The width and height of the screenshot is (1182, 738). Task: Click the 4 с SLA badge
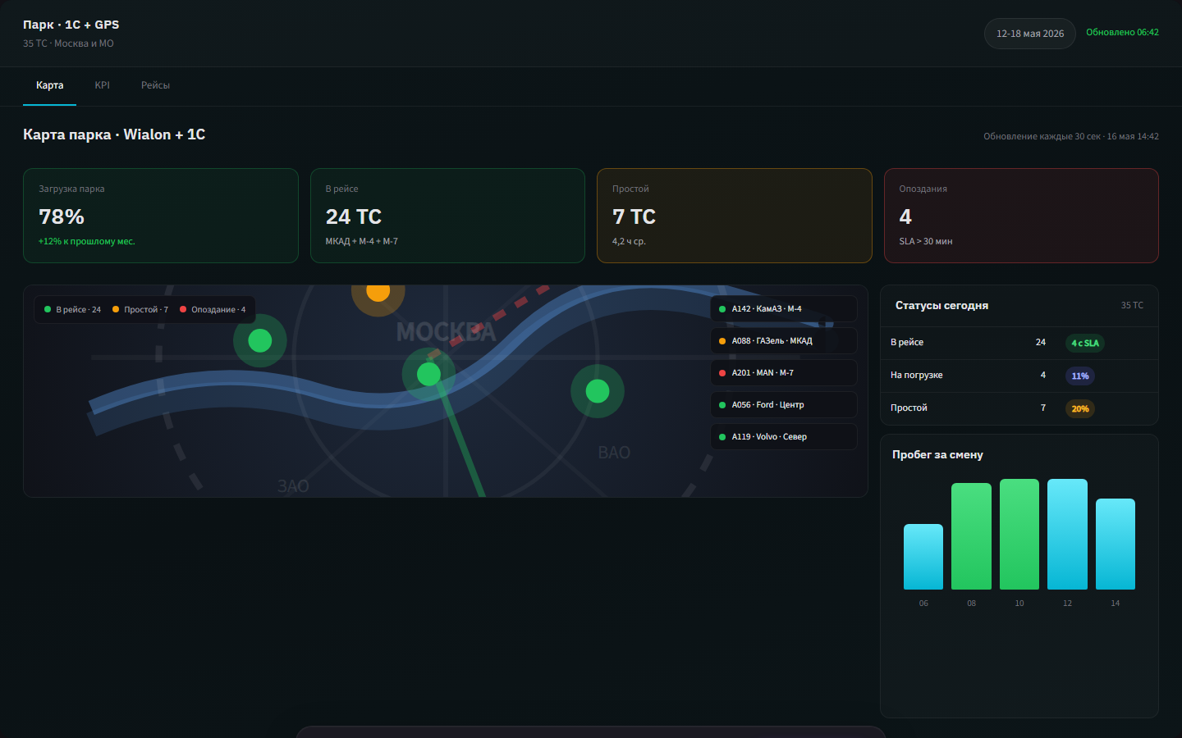[x=1085, y=344]
